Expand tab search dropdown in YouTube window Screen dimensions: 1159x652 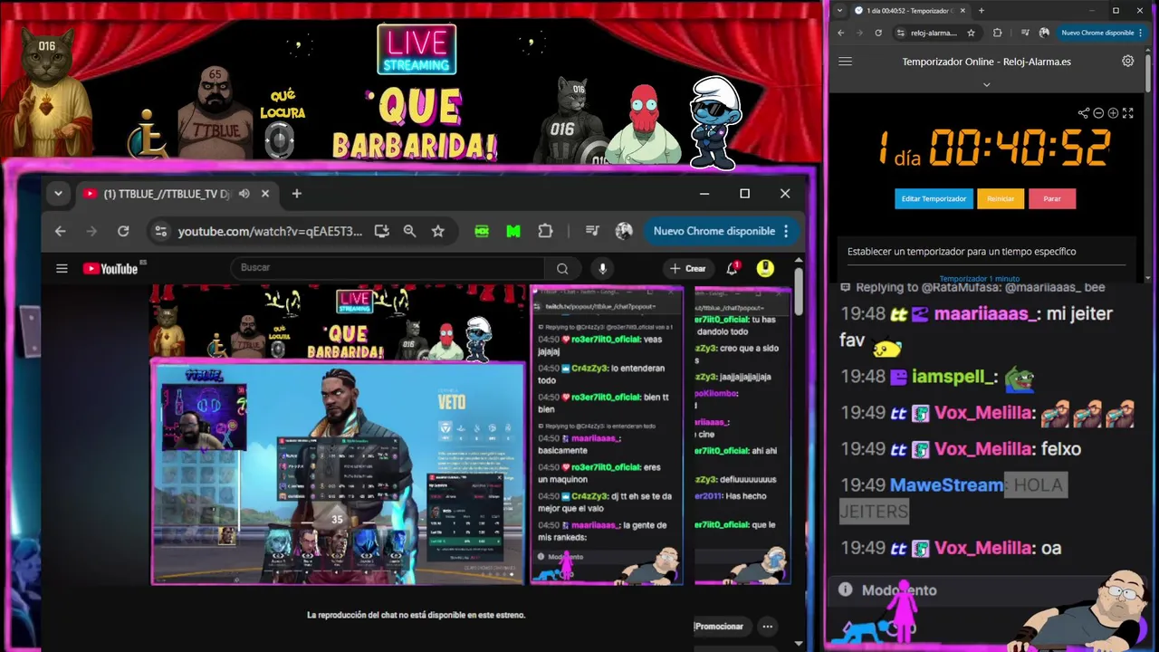click(58, 194)
